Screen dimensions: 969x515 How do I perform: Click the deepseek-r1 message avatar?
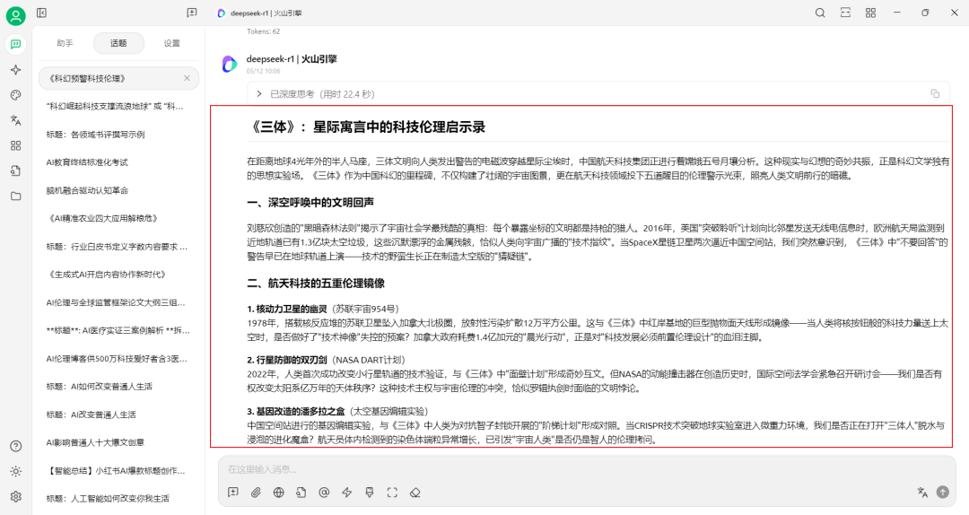coord(230,64)
